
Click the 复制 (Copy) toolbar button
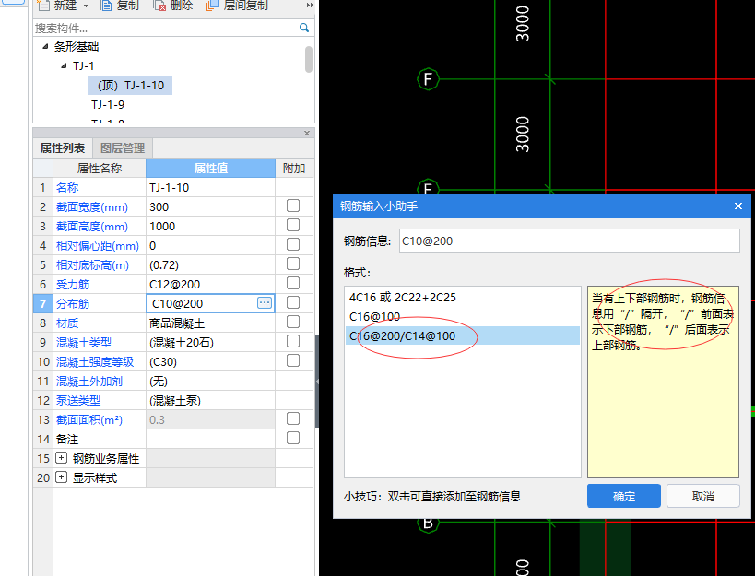click(x=120, y=6)
